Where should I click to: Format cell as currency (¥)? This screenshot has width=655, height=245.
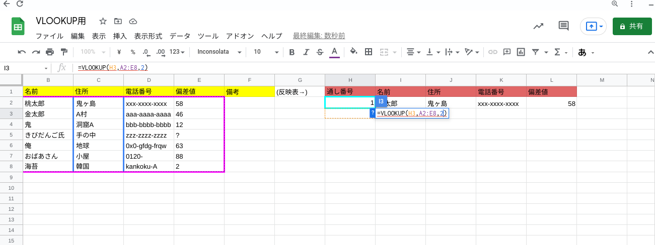point(119,52)
